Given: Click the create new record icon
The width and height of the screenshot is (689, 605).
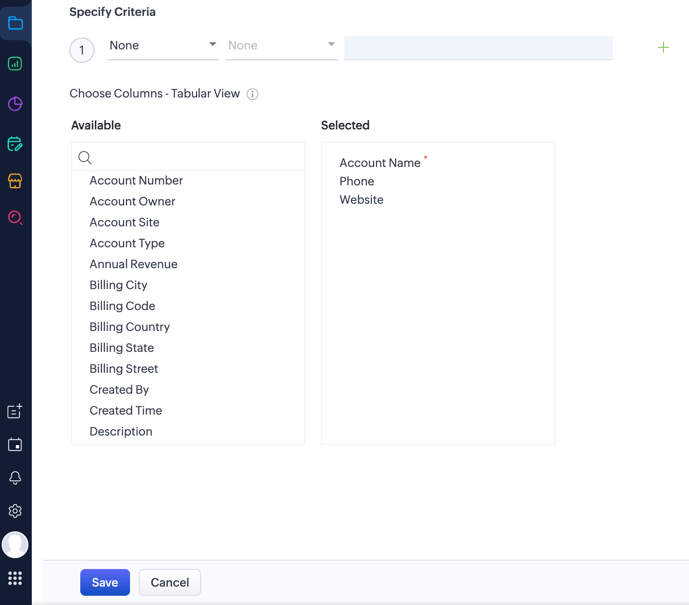Looking at the screenshot, I should pyautogui.click(x=15, y=412).
